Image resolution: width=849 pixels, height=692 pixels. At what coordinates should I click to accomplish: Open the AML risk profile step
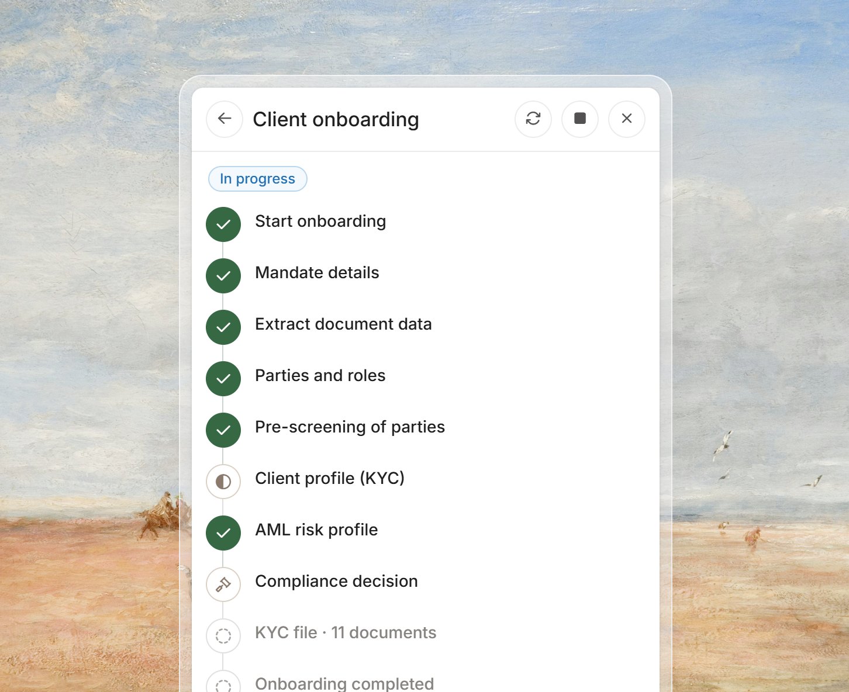[316, 530]
